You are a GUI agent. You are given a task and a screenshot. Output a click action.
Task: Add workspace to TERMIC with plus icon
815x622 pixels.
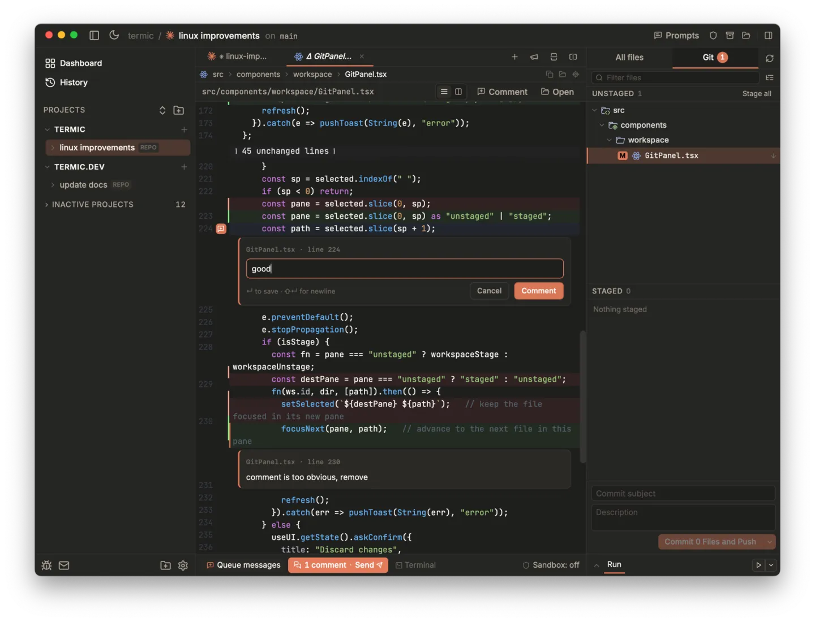(x=184, y=129)
